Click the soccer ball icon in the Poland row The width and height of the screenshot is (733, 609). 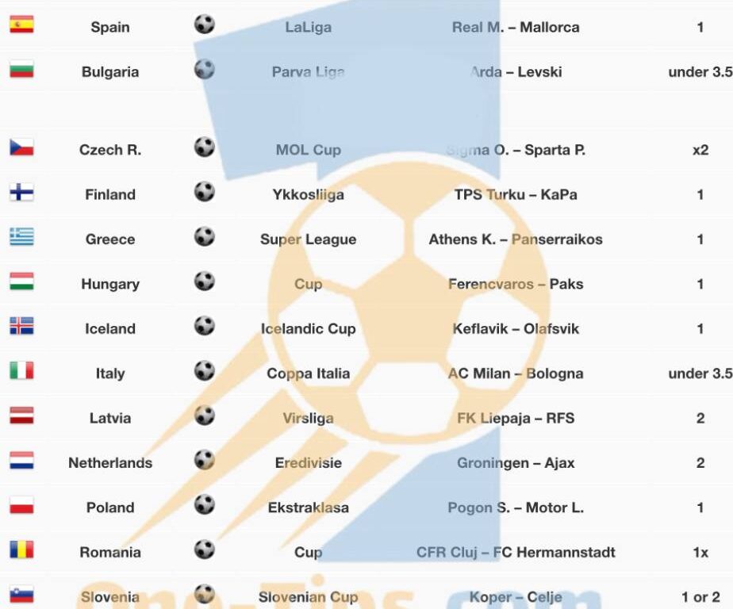205,505
